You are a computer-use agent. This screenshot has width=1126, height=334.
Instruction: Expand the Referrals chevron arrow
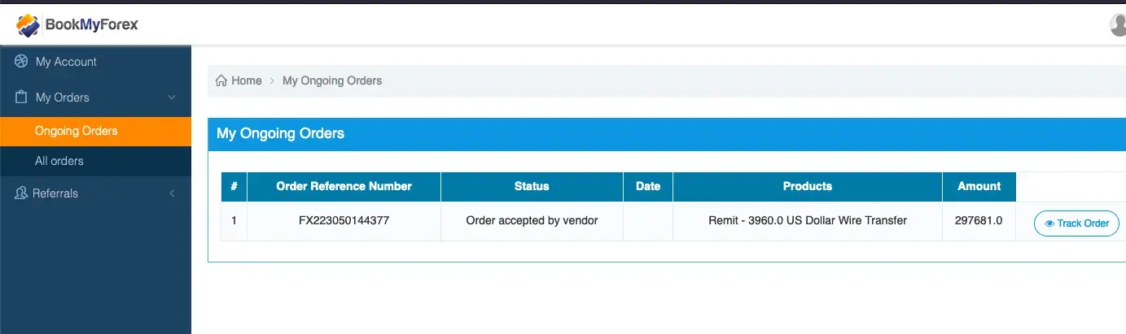(x=172, y=193)
